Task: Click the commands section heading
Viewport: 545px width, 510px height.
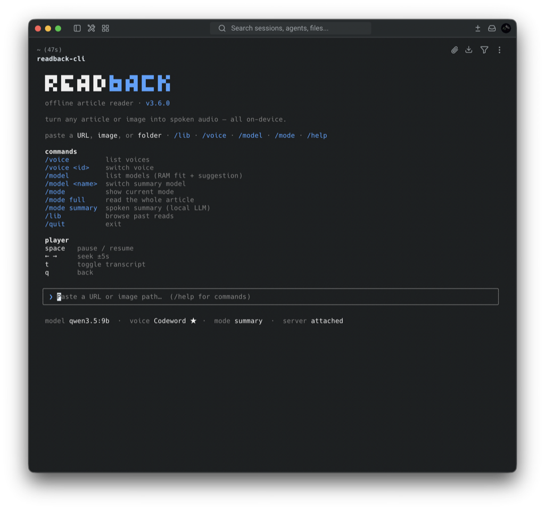Action: [x=61, y=151]
